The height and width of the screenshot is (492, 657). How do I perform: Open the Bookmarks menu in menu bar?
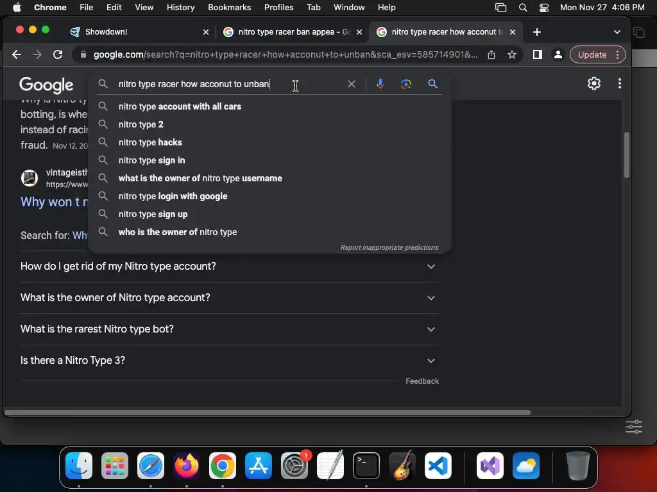[x=229, y=7]
